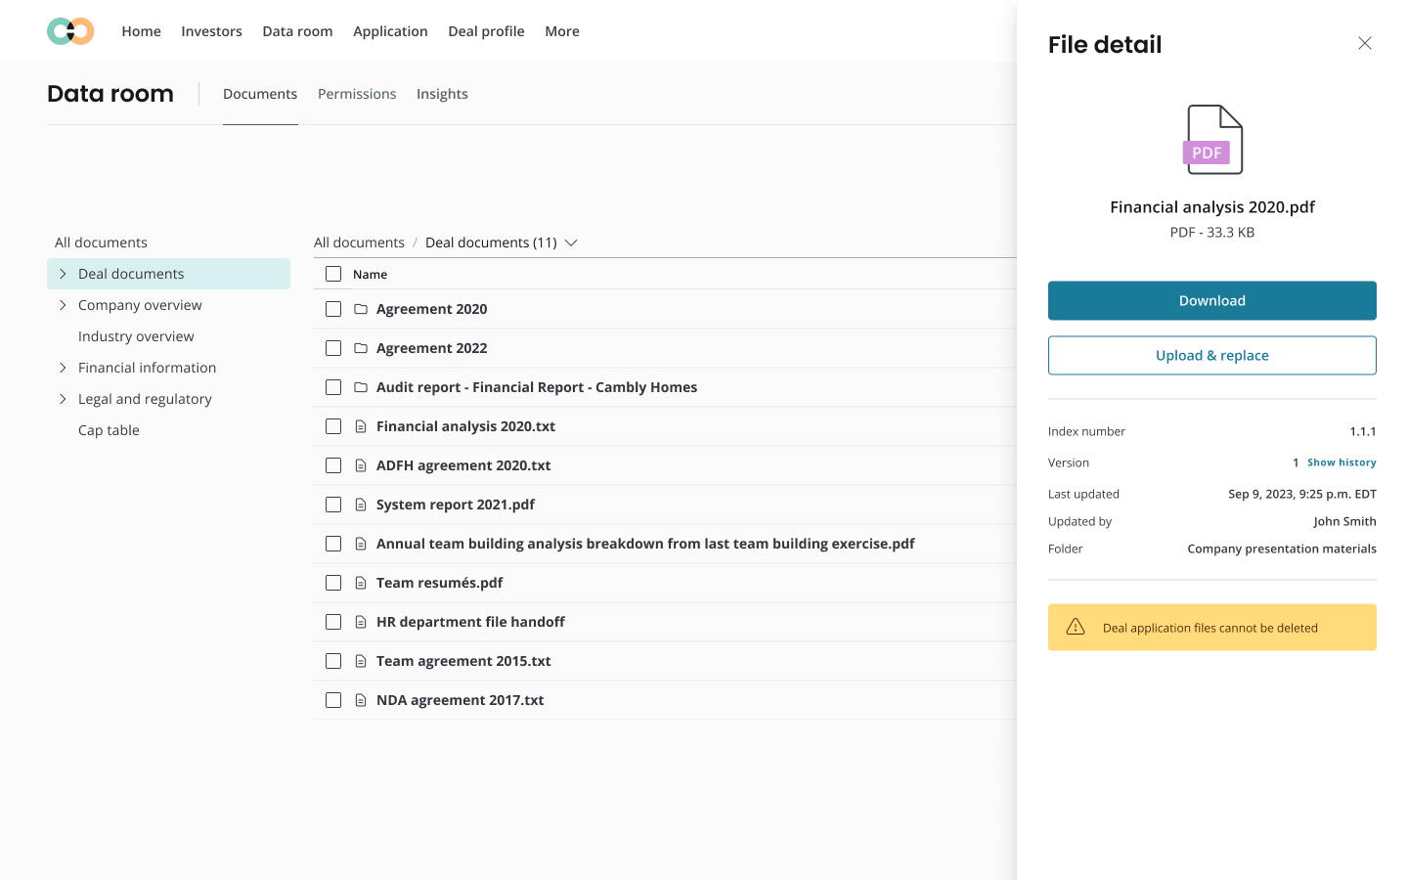Viewport: 1408px width, 880px height.
Task: Click the large PDF file icon
Action: 1213,140
